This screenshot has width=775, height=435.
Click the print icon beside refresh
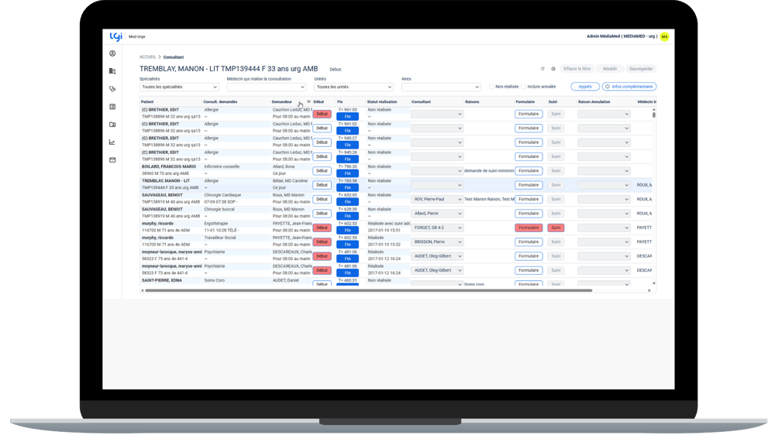tap(553, 69)
